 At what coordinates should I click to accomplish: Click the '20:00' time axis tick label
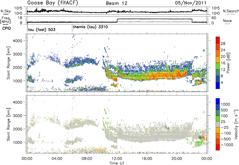pos(177,158)
